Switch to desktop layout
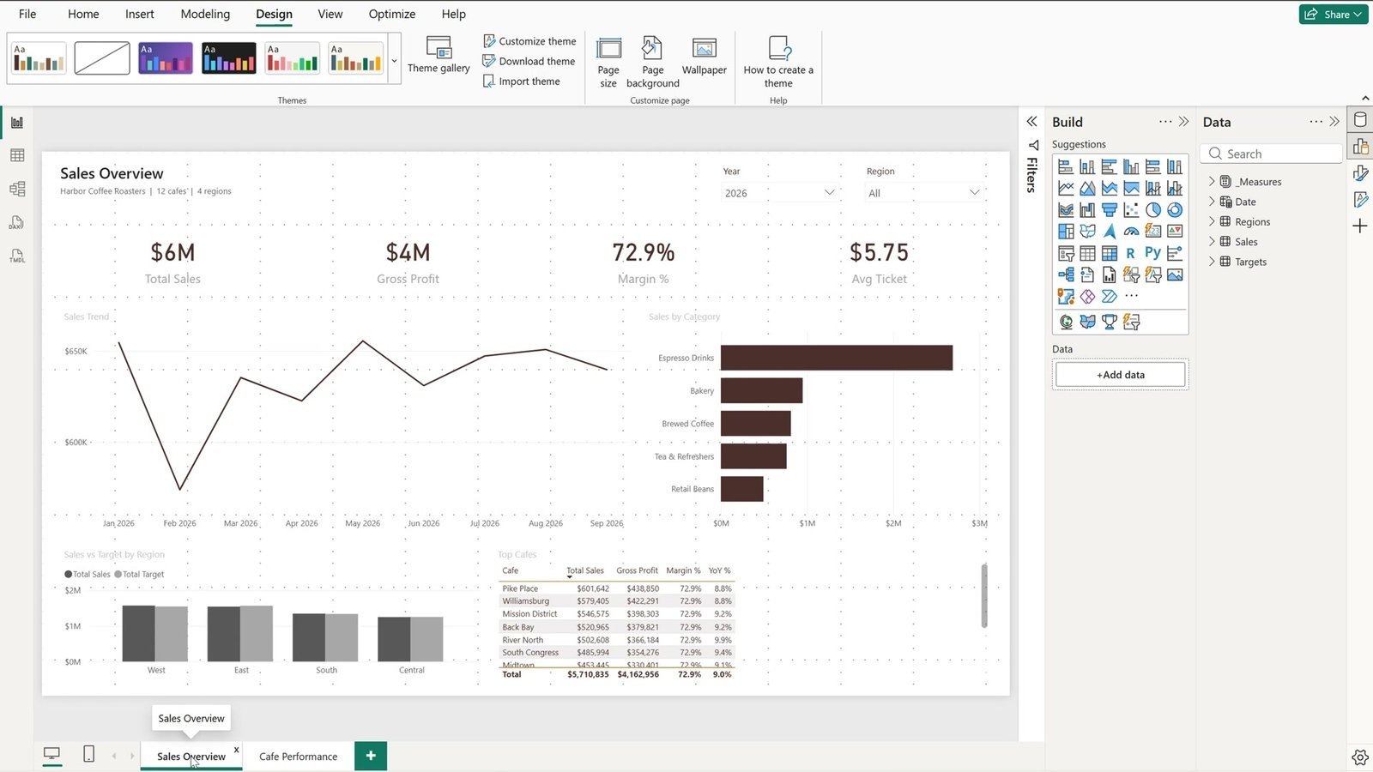This screenshot has width=1373, height=772. coord(52,754)
